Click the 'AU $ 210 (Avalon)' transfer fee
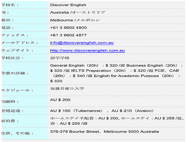 tap(133, 111)
